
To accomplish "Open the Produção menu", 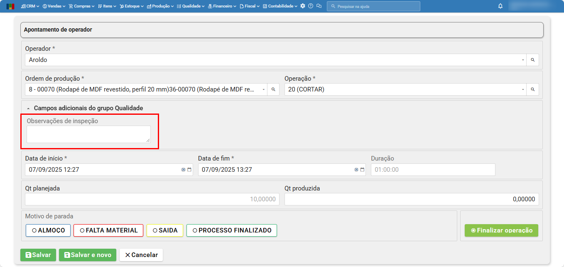I will (x=160, y=6).
